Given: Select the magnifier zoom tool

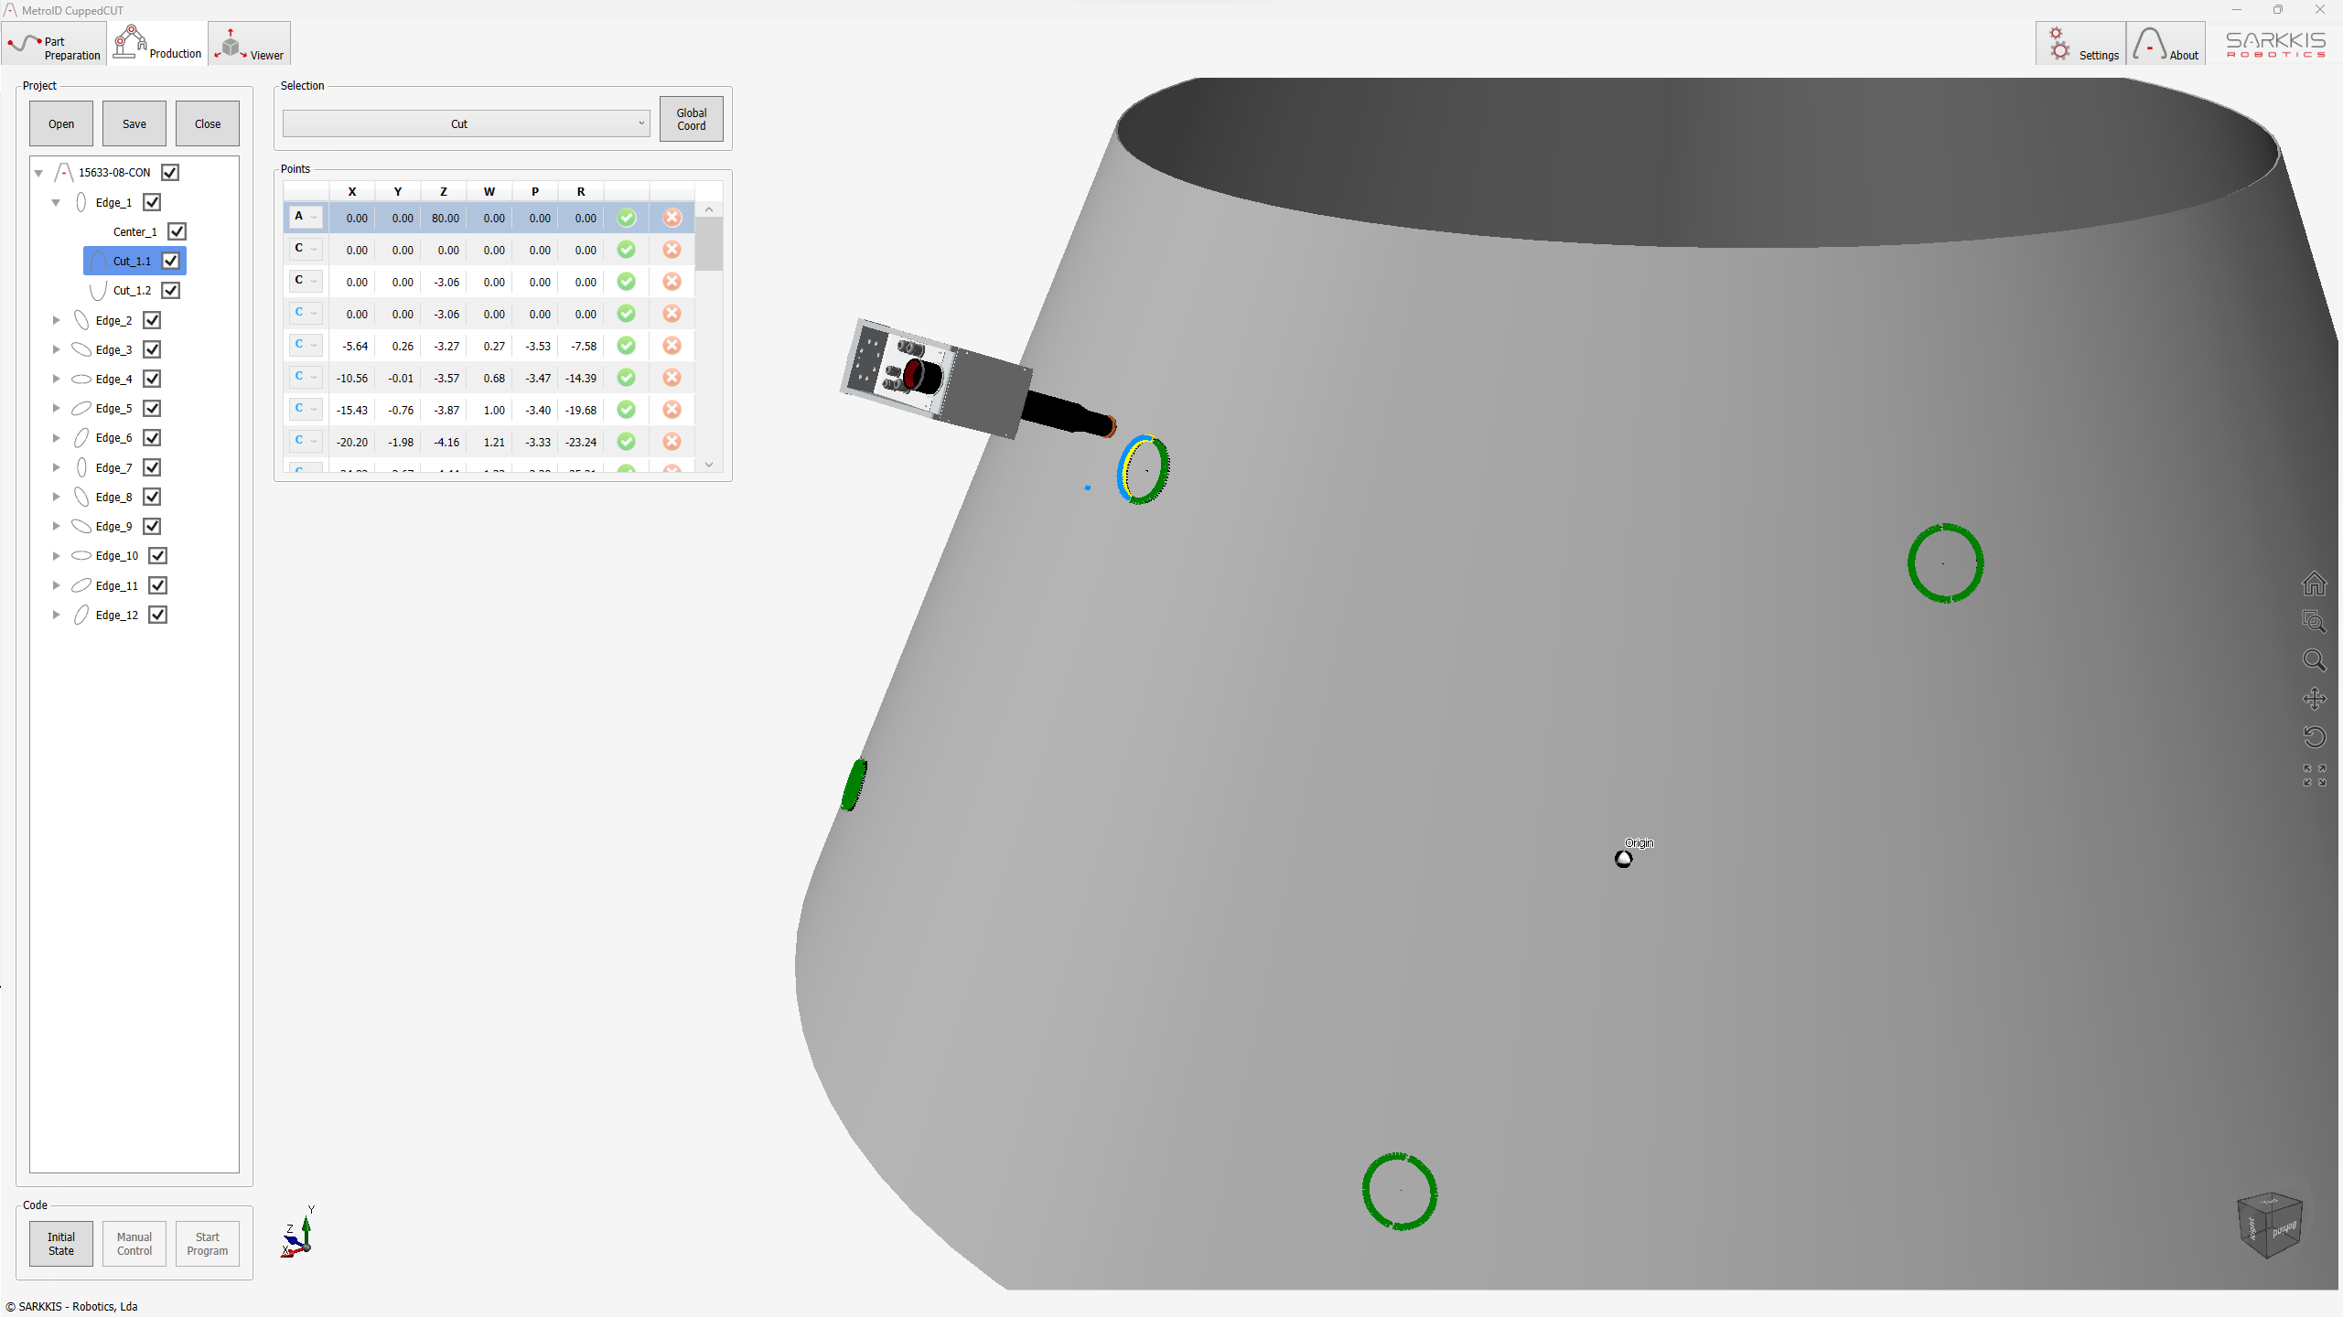Looking at the screenshot, I should (x=2314, y=660).
